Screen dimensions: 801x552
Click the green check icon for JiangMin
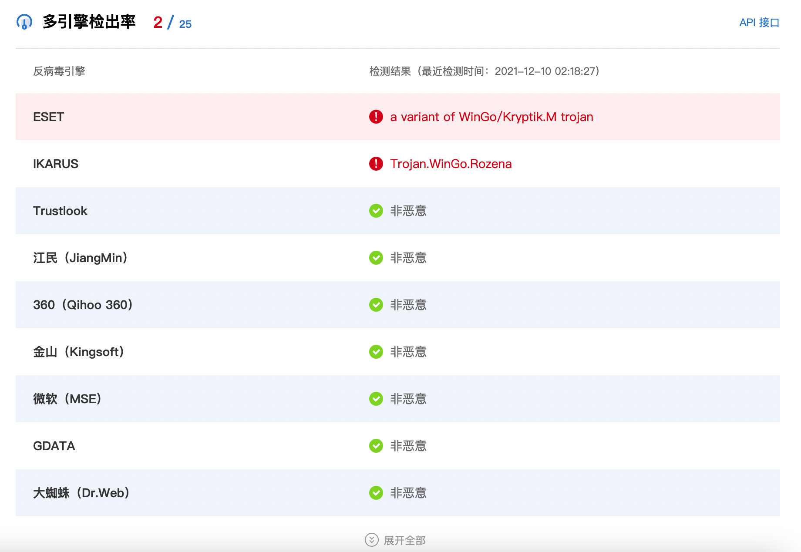click(376, 258)
